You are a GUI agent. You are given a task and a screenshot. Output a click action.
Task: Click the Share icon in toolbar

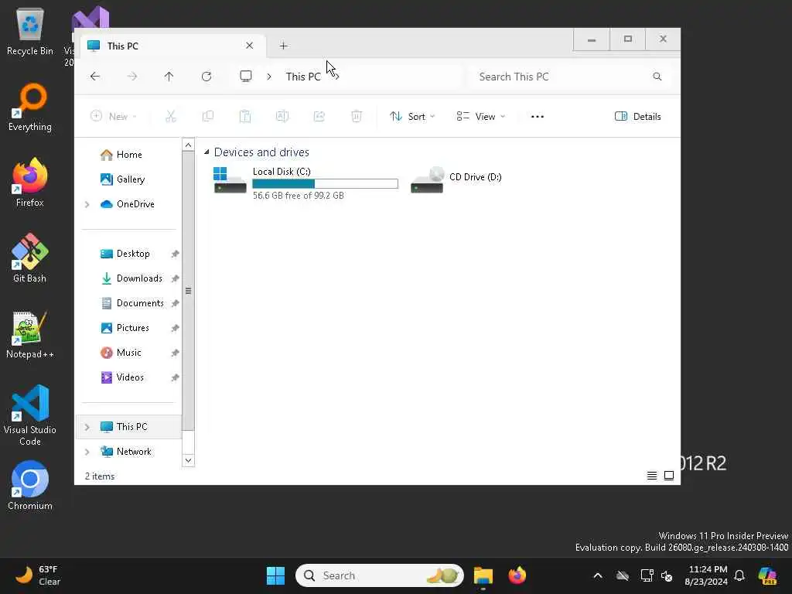coord(319,117)
